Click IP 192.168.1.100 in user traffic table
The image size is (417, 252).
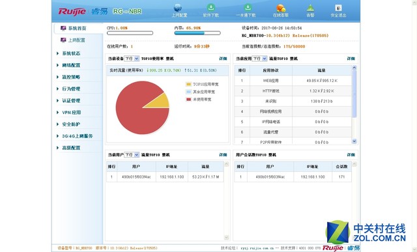[172, 176]
